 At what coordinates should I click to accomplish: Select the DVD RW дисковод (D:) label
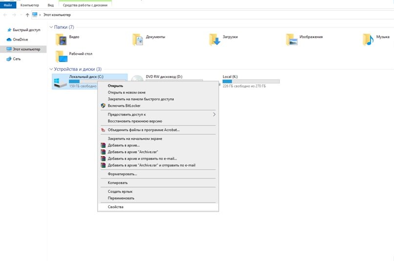click(x=164, y=77)
